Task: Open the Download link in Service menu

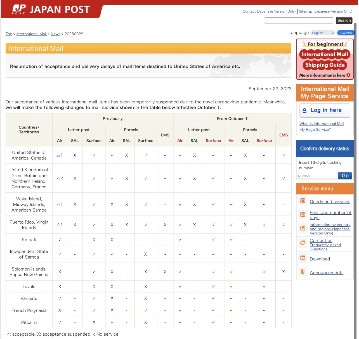Action: click(320, 259)
